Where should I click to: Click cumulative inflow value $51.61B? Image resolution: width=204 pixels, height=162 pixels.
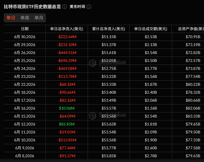click(x=109, y=53)
